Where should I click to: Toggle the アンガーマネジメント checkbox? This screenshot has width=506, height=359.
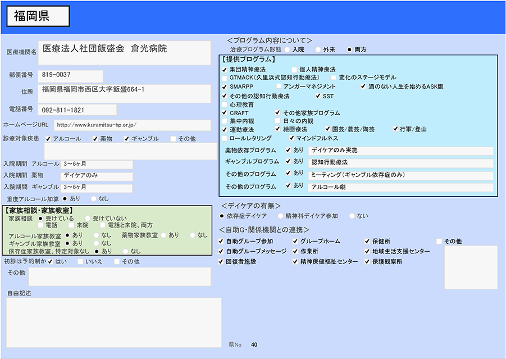(x=279, y=87)
